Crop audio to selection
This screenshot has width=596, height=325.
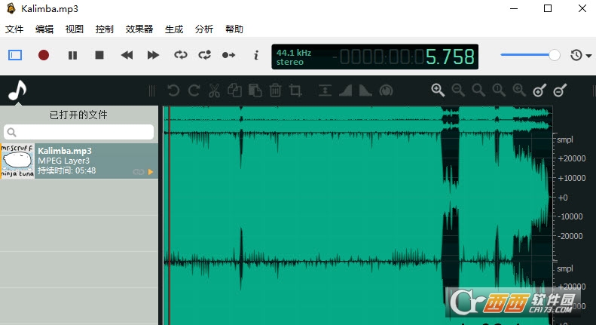295,90
